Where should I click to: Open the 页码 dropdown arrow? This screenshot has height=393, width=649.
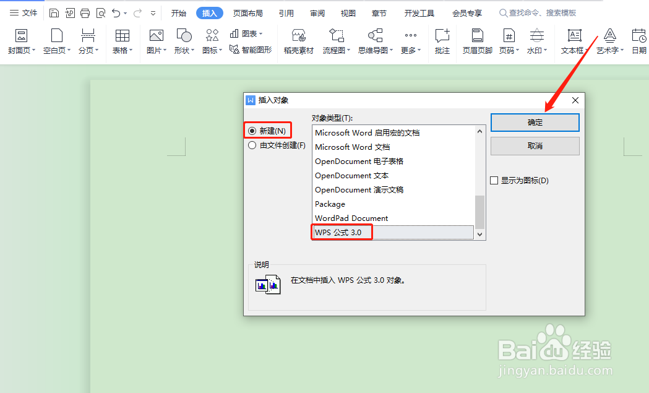click(x=517, y=50)
